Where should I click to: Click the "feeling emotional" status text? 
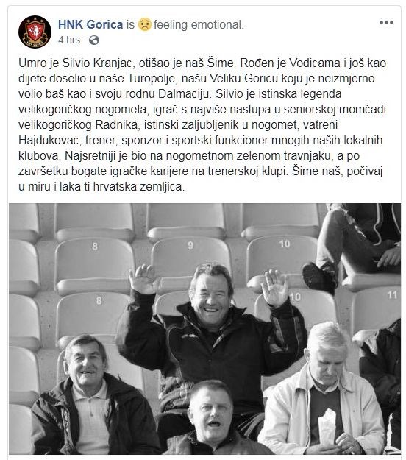199,24
